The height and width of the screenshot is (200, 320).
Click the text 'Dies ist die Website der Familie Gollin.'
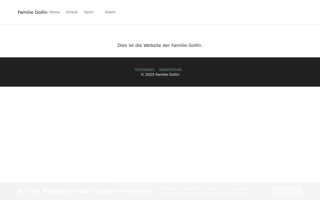point(160,45)
